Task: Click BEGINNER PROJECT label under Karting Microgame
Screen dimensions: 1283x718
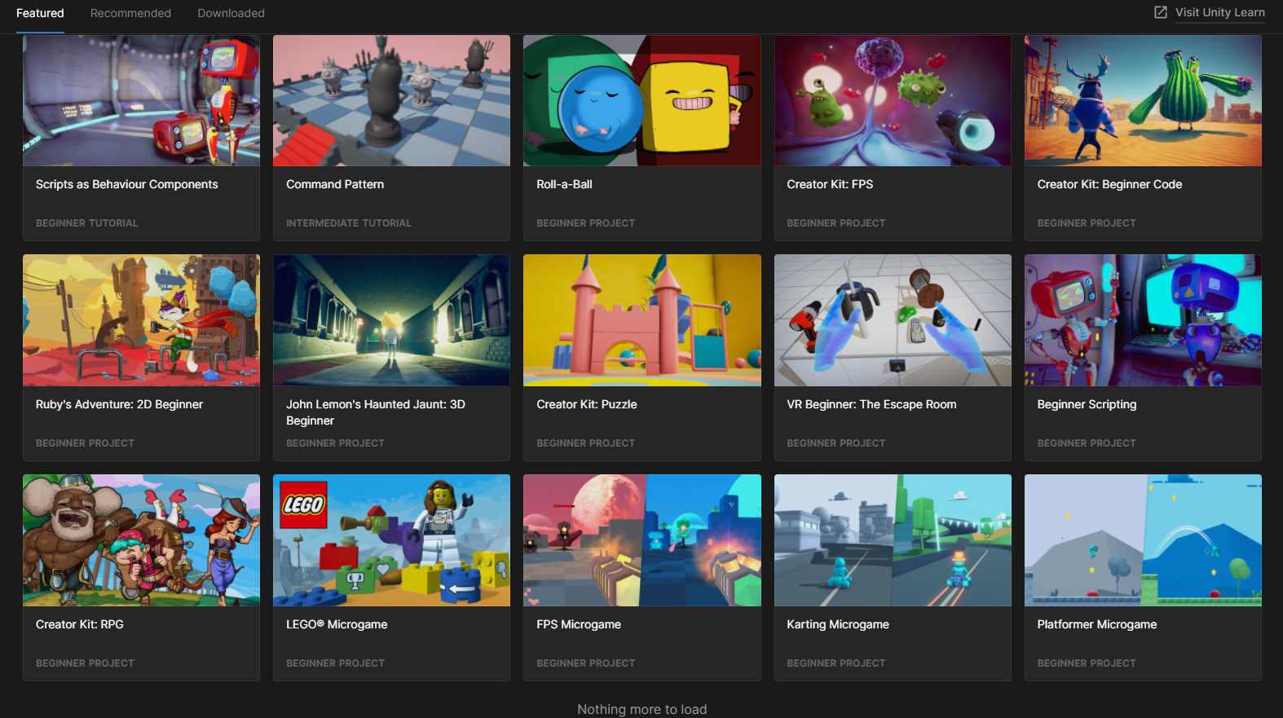Action: tap(835, 663)
